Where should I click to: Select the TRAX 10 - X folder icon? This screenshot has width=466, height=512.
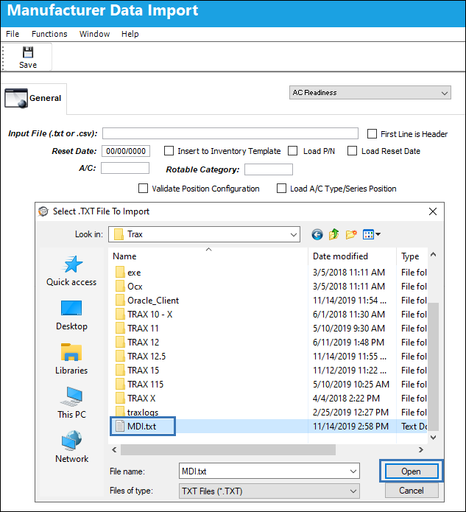click(120, 314)
